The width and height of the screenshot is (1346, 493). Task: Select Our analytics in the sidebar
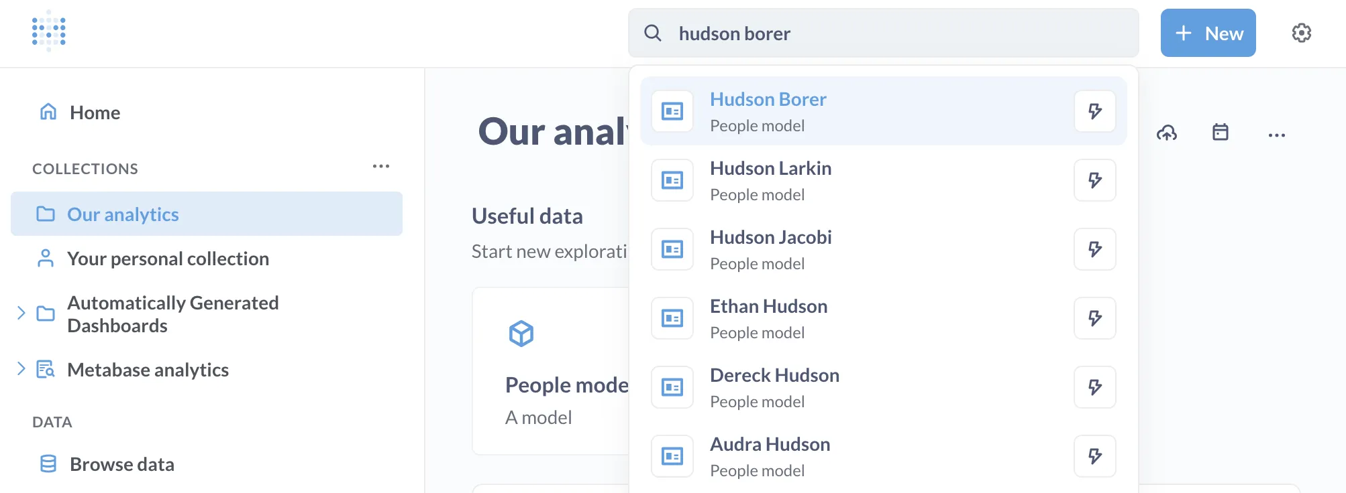click(x=123, y=214)
